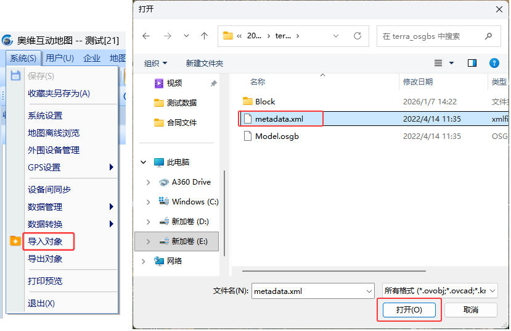Refresh the terra_osgbs folder listing
Image resolution: width=511 pixels, height=331 pixels.
[x=358, y=36]
